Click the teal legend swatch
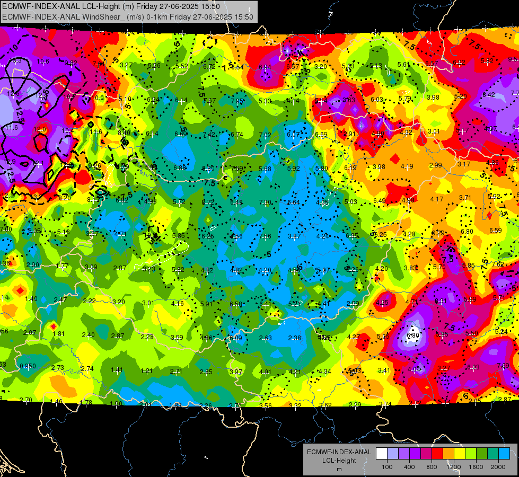The image size is (519, 477). [492, 454]
